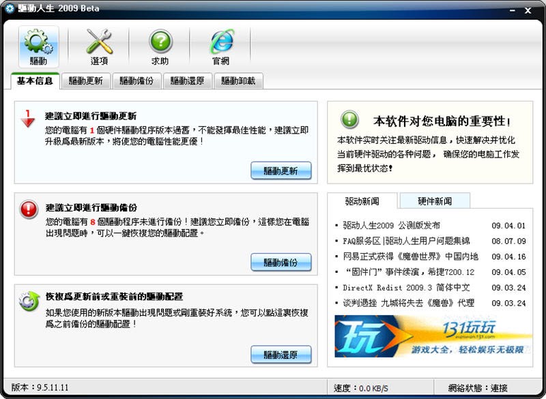Click heading 恢複爲更新前或重裝前的驅動配置
This screenshot has height=399, width=546.
[x=114, y=297]
